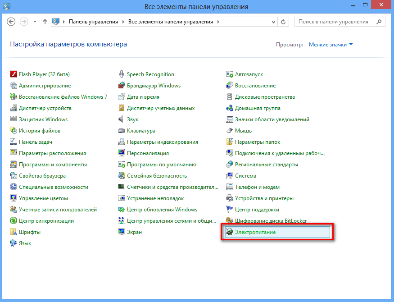394x302 pixels.
Task: Open the Диспетчер устройств link
Action: (x=45, y=108)
